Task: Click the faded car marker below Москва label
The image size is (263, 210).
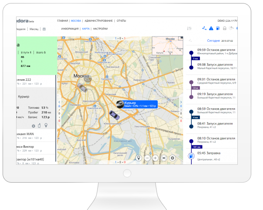Action: coord(87,79)
